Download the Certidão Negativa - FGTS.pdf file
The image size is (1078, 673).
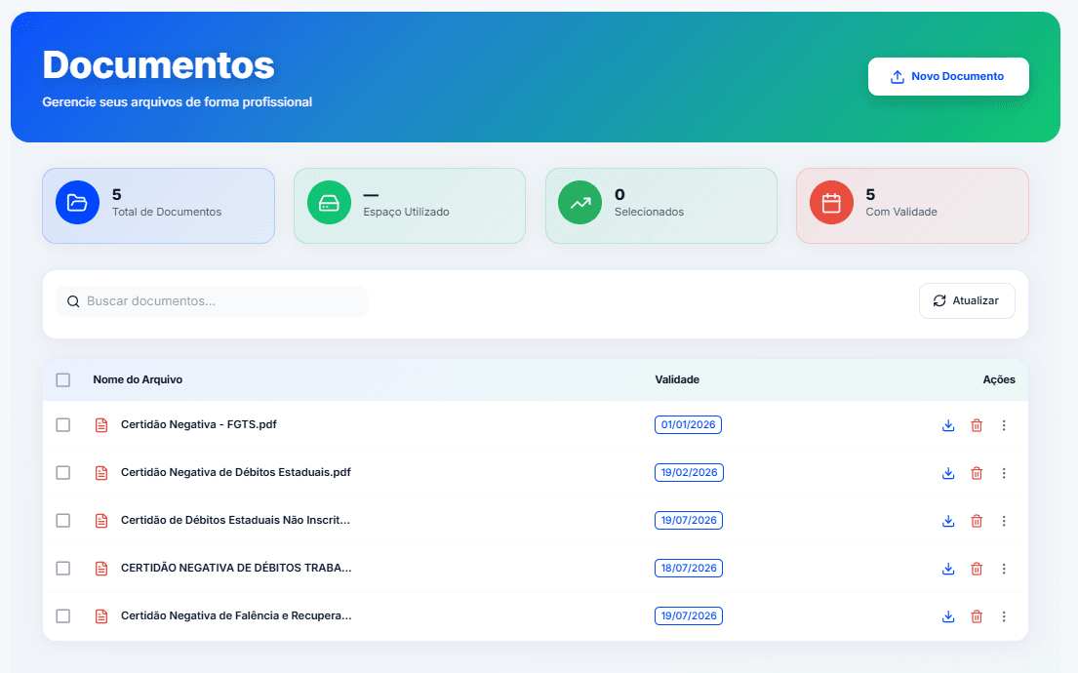pyautogui.click(x=947, y=425)
